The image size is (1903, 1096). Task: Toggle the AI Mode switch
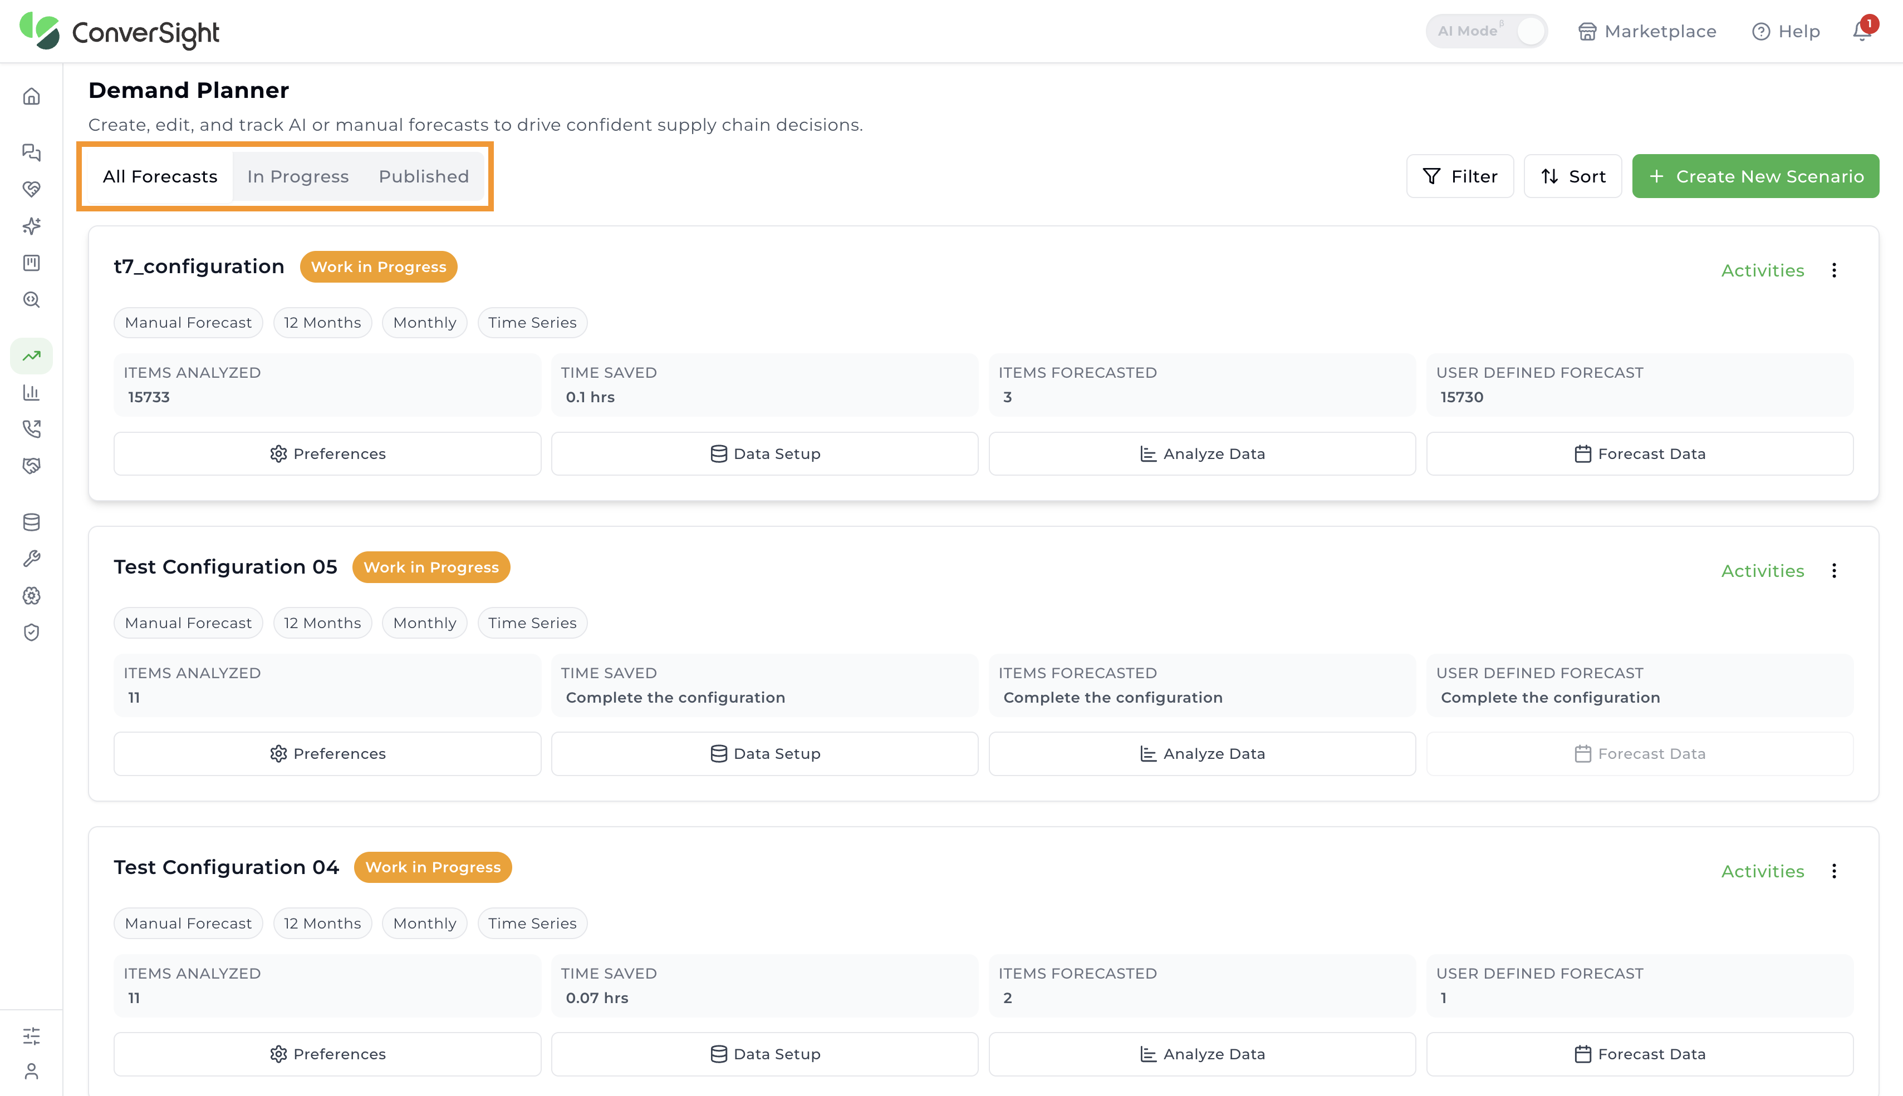coord(1487,31)
